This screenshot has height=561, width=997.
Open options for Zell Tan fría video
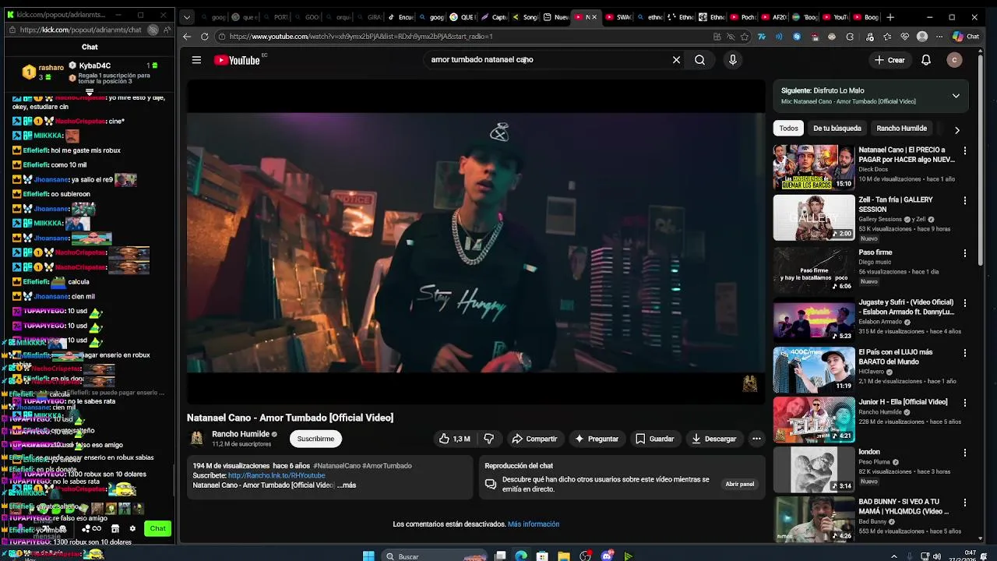point(965,200)
